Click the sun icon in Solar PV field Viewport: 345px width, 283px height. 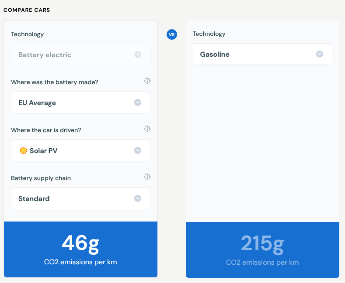[x=23, y=150]
